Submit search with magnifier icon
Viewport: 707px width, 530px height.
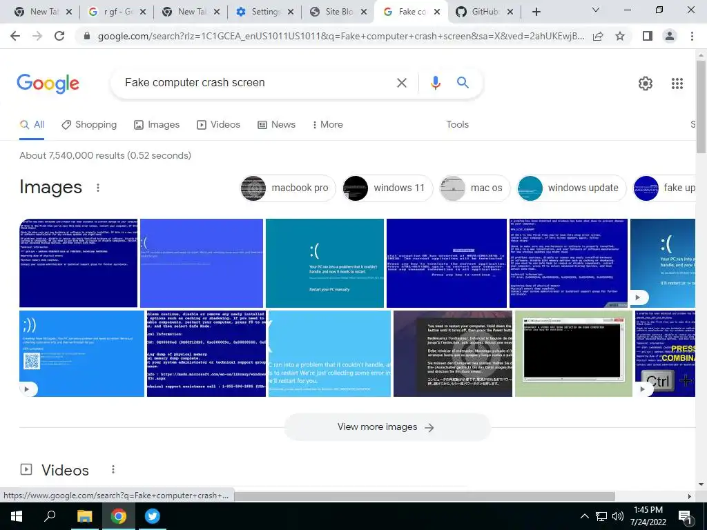(x=463, y=83)
